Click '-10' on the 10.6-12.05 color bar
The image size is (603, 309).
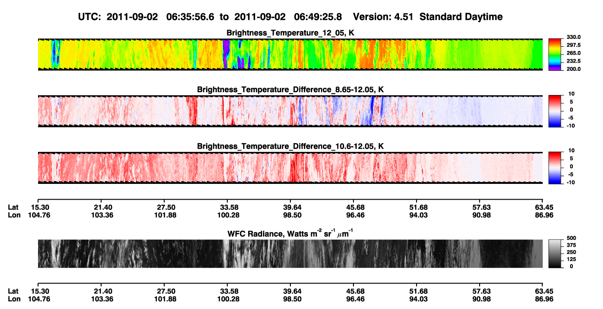pyautogui.click(x=571, y=182)
